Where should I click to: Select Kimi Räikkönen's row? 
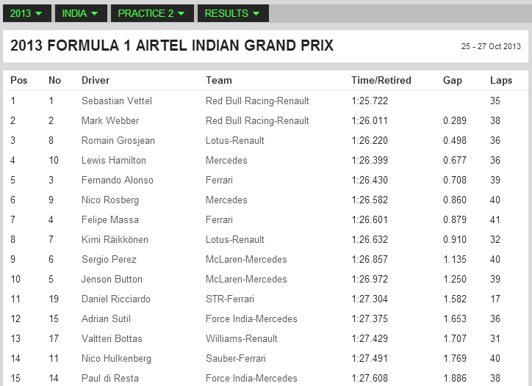[266, 239]
